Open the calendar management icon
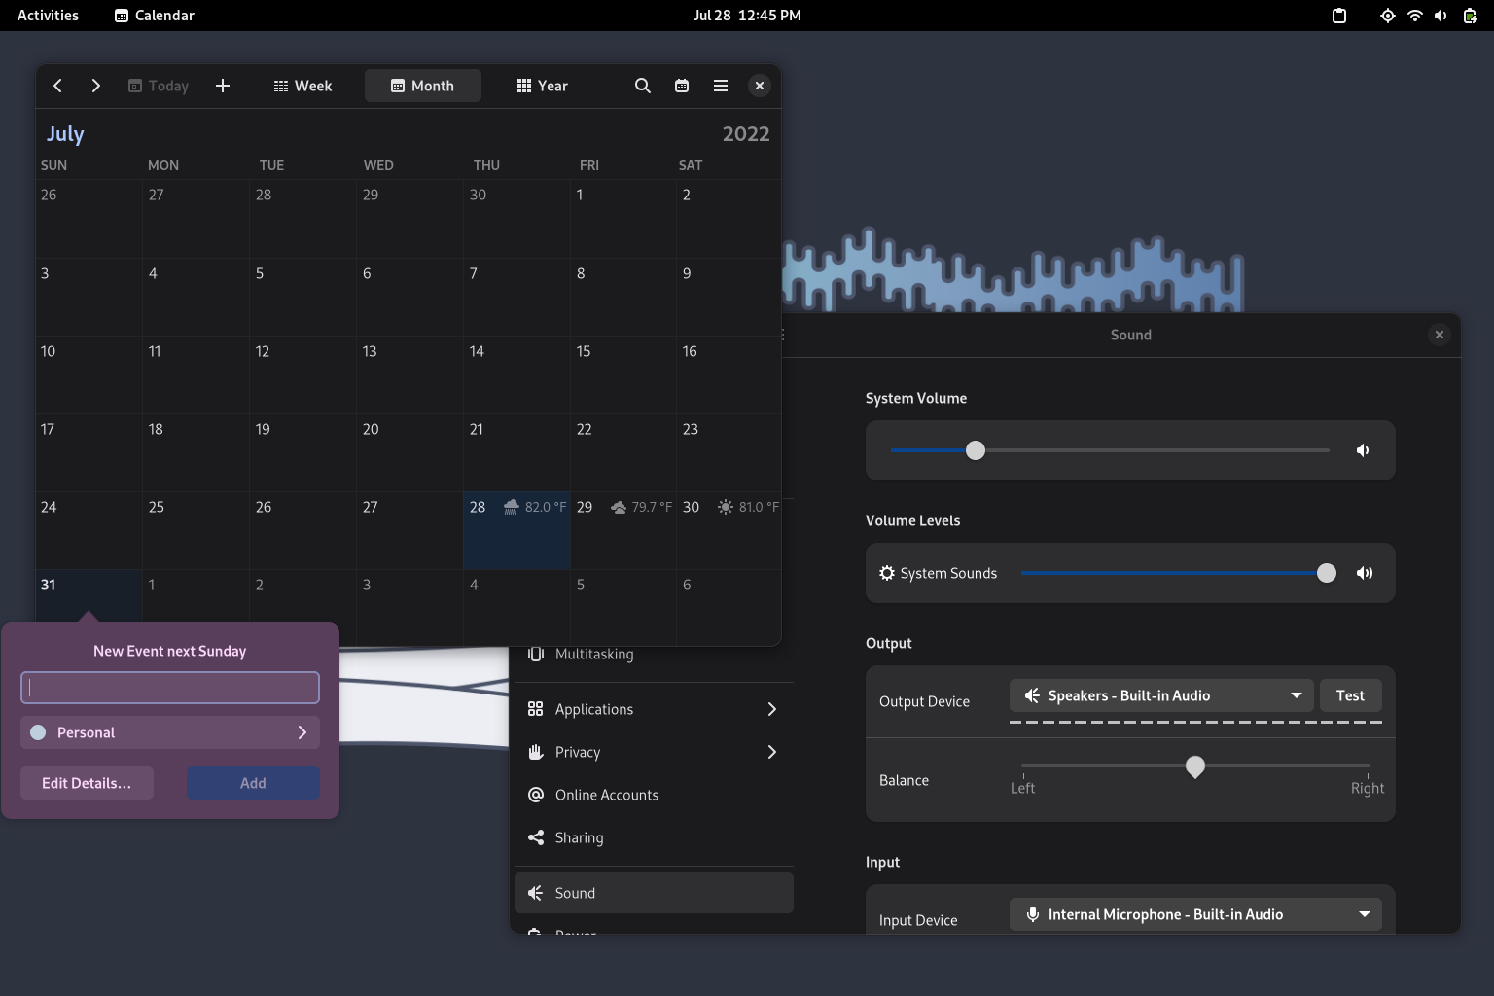This screenshot has height=996, width=1494. coord(682,86)
